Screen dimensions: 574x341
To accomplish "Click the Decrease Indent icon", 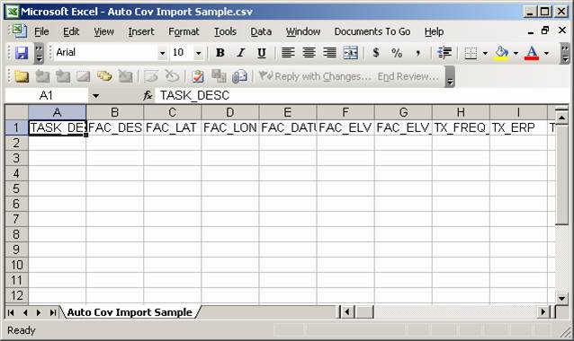I will [444, 53].
